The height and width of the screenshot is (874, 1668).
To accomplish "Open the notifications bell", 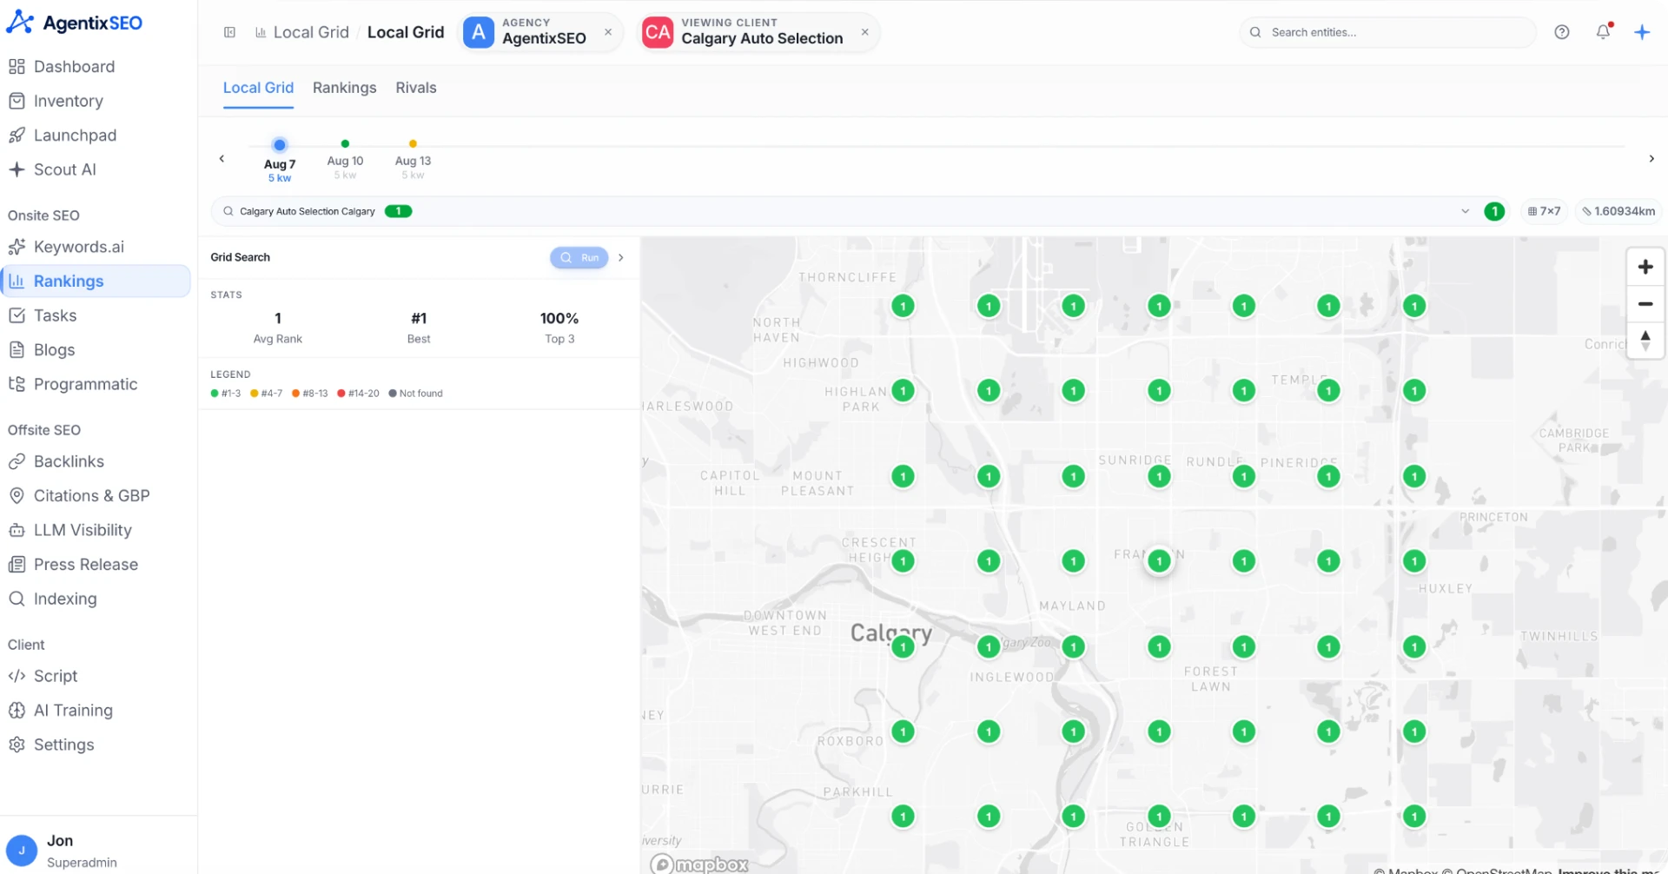I will [1603, 32].
